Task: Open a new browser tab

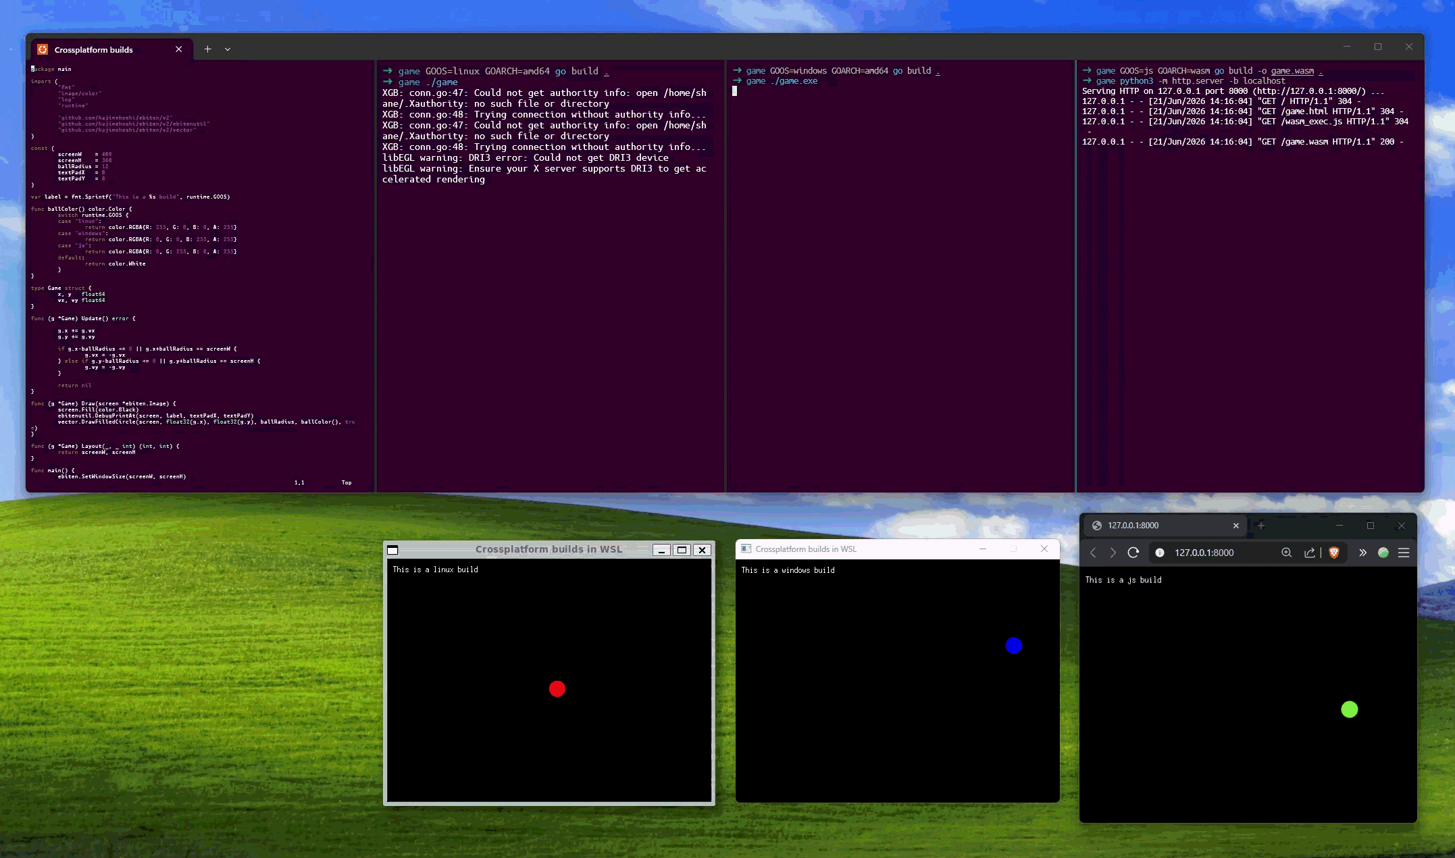Action: click(1261, 526)
